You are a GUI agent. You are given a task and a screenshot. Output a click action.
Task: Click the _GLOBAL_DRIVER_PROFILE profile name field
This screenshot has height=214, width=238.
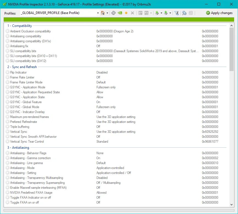(x=59, y=13)
